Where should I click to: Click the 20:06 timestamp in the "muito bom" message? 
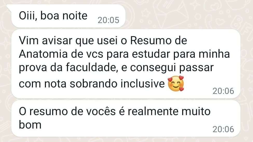pos(223,129)
